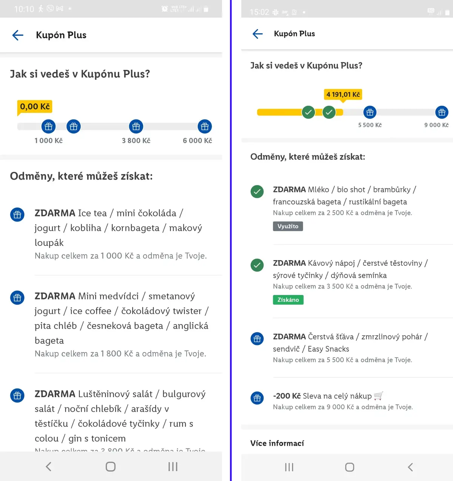Tap first green checkmark on progress bar
453x481 pixels.
coord(308,112)
